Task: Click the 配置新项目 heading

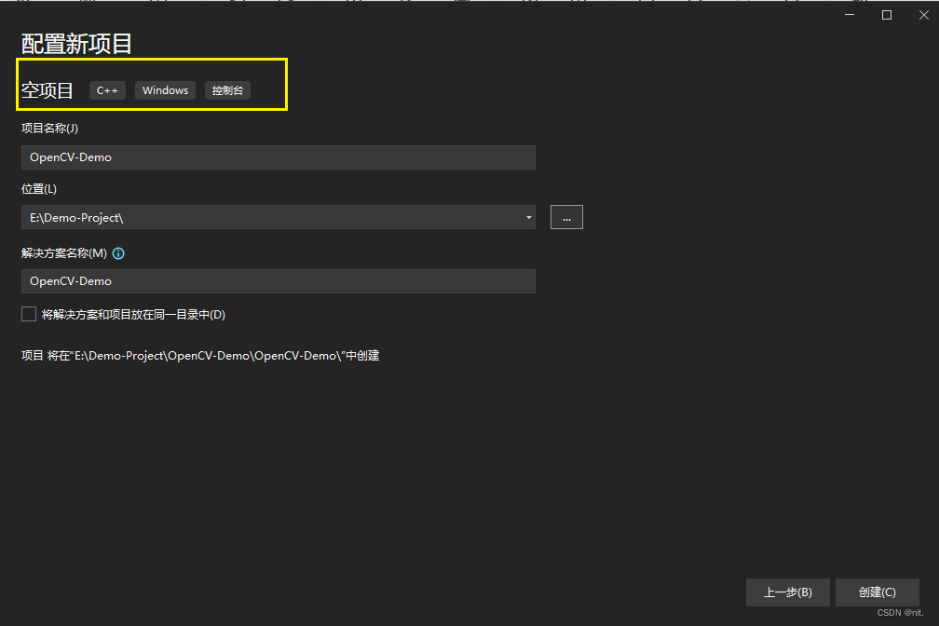Action: (x=76, y=44)
